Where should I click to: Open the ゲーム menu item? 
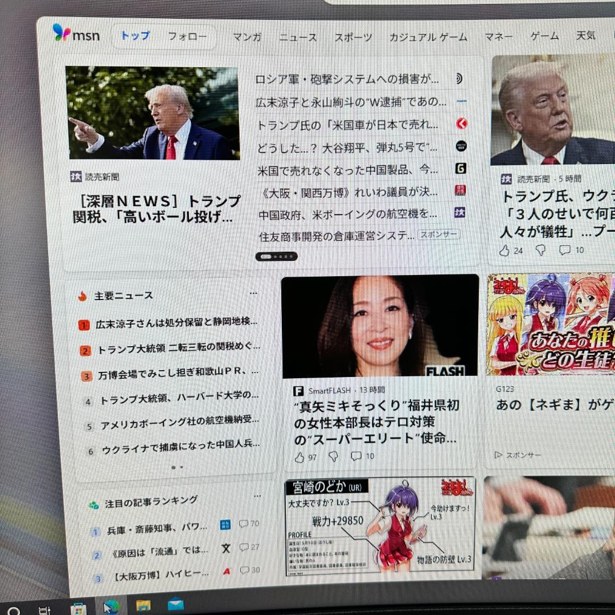click(545, 36)
